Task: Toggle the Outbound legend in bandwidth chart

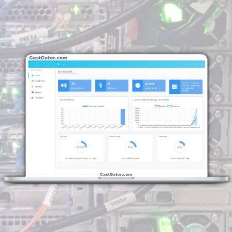Action: tap(174, 106)
